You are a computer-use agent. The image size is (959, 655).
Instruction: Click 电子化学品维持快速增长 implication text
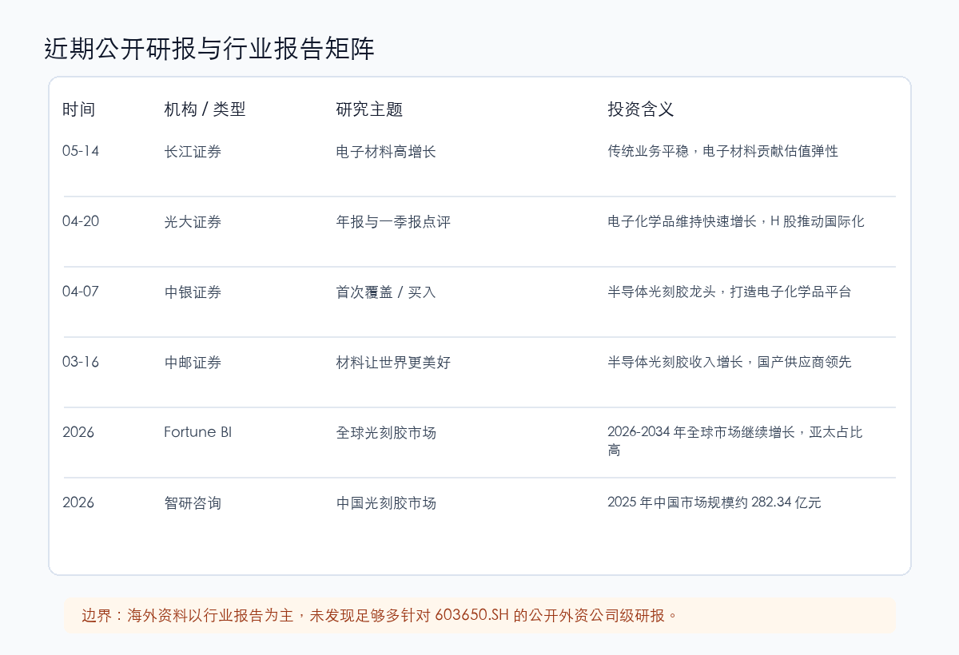736,221
